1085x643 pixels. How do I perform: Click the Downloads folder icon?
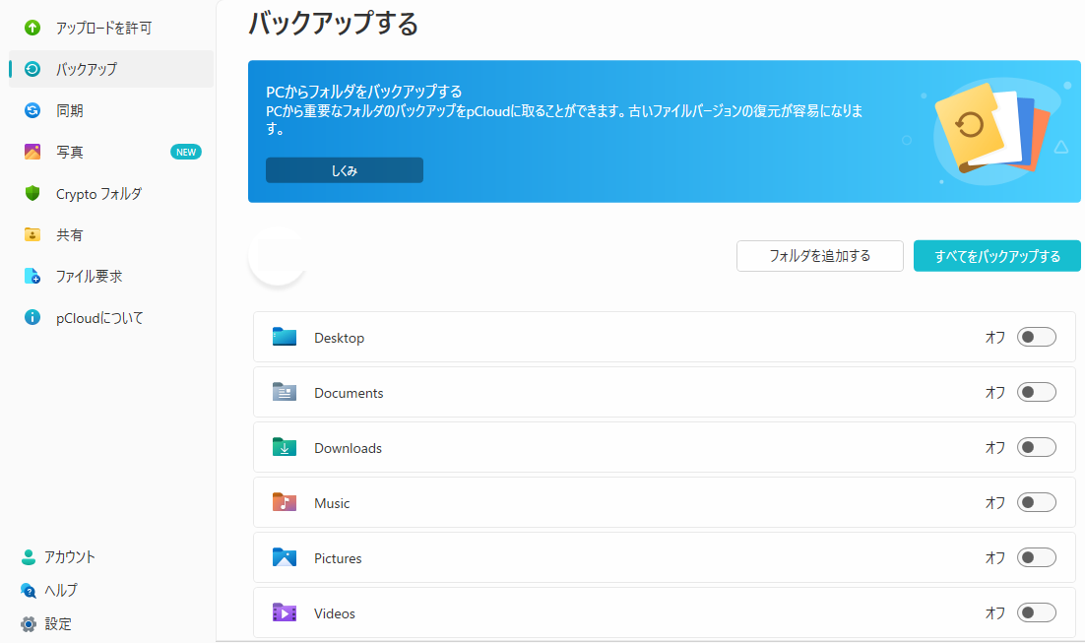(x=285, y=447)
